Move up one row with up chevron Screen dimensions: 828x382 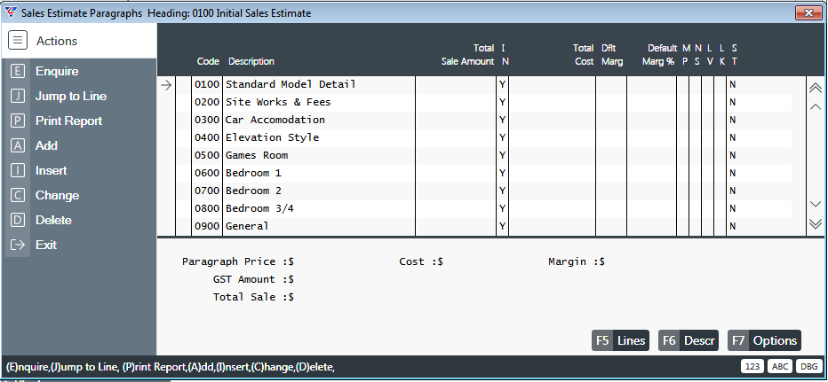tap(815, 107)
